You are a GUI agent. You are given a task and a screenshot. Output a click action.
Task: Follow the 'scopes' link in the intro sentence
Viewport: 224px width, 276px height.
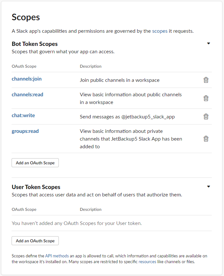point(160,31)
